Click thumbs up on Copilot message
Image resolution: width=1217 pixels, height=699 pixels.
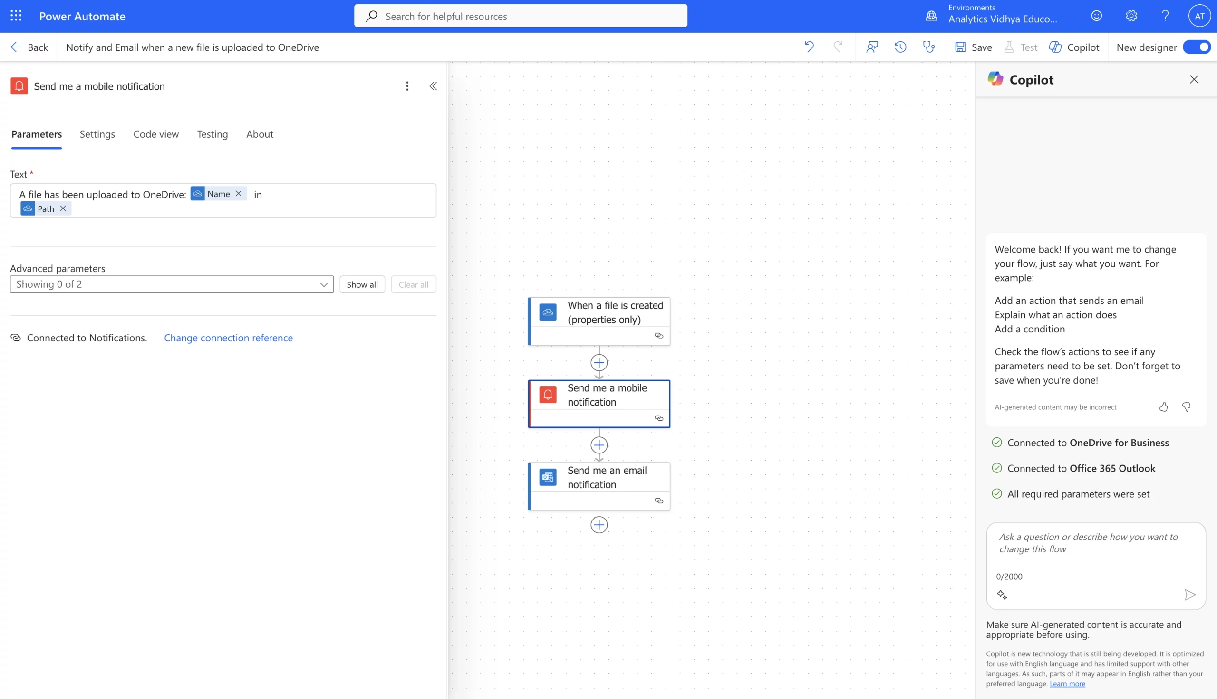point(1163,407)
